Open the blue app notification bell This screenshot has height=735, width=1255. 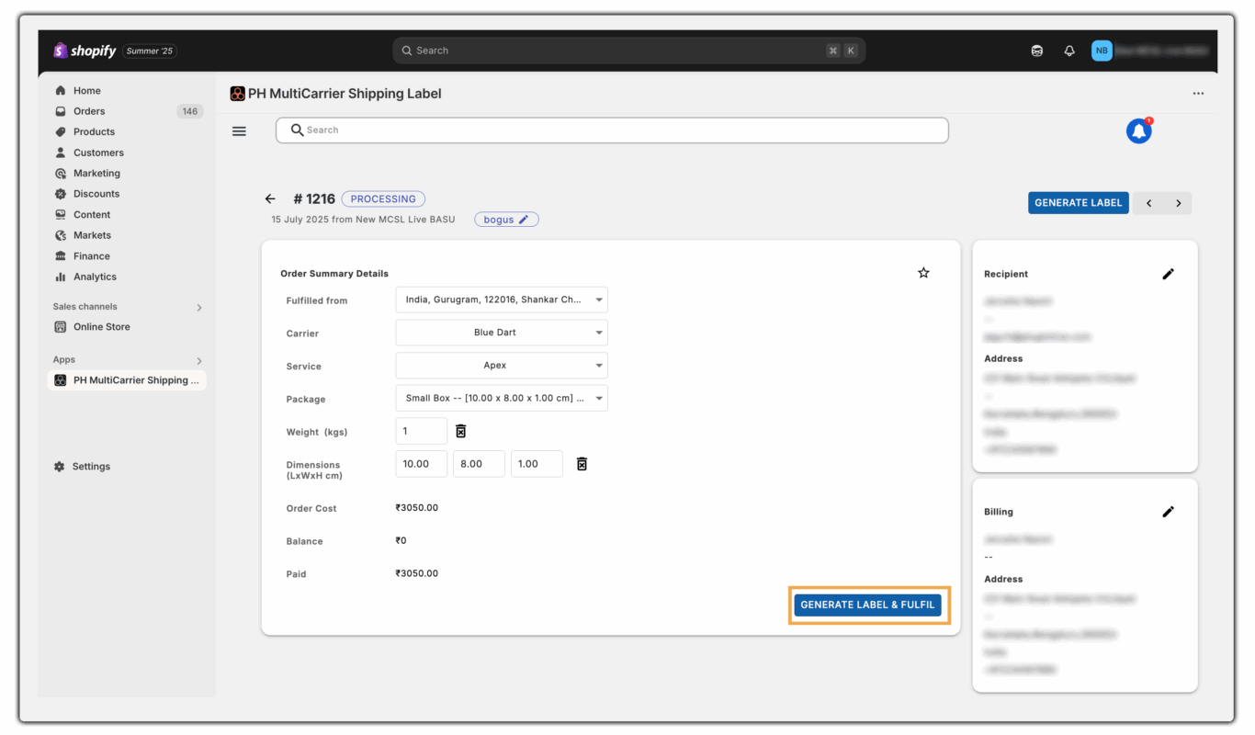click(x=1139, y=131)
